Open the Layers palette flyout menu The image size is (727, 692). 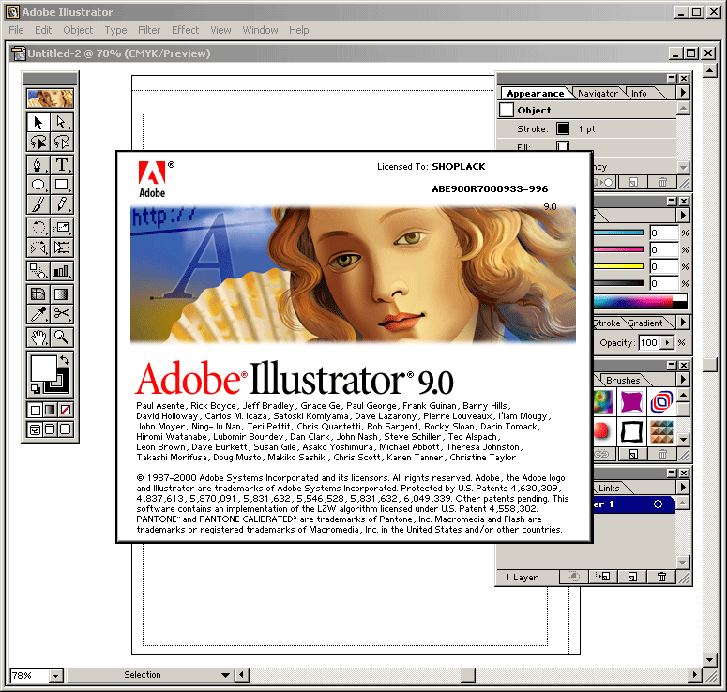683,488
